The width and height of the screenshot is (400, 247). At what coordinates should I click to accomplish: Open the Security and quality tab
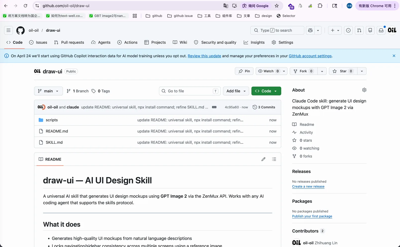[215, 42]
